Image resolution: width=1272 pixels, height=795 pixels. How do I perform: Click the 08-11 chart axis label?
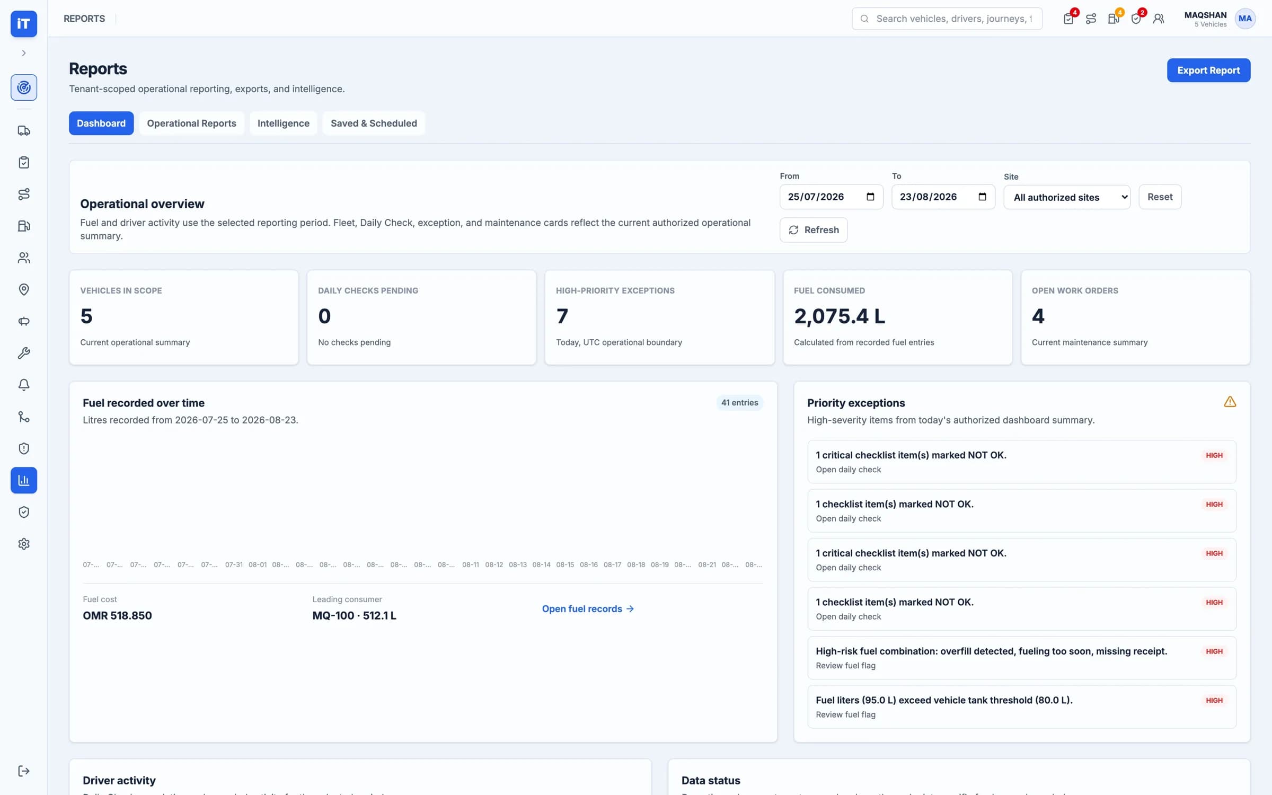click(470, 564)
